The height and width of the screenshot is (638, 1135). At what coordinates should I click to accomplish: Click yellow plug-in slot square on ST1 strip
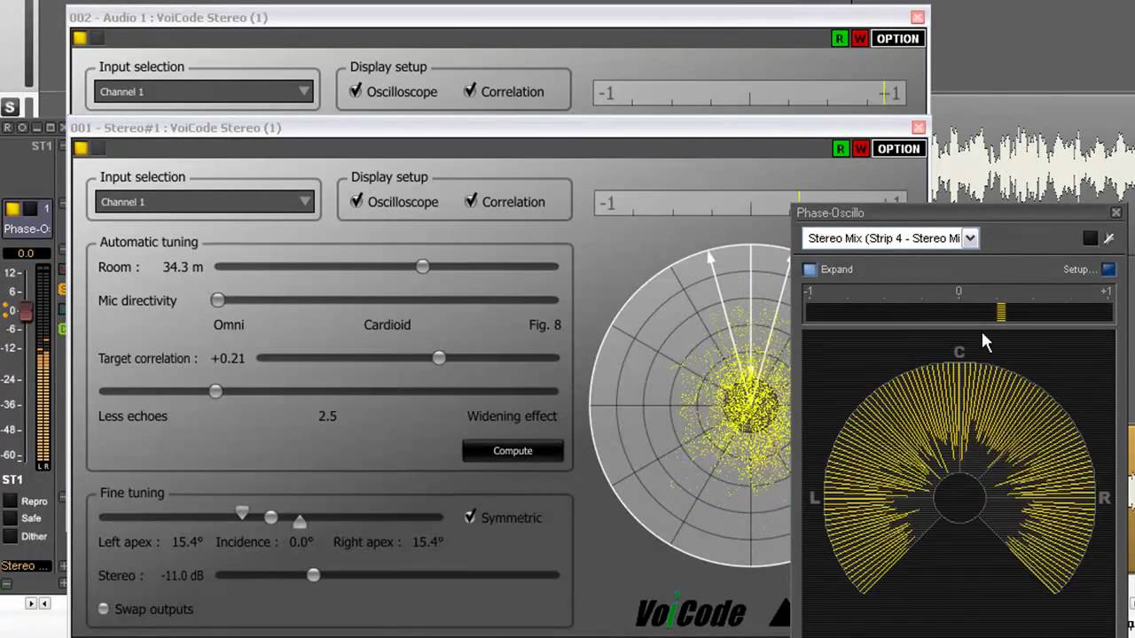[12, 209]
